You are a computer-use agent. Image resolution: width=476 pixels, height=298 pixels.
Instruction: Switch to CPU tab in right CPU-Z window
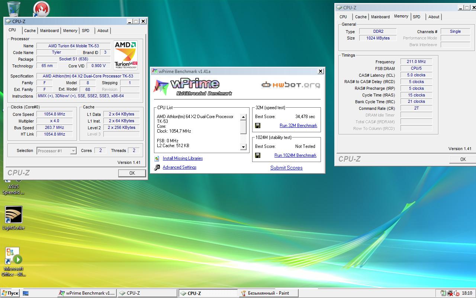pos(343,17)
